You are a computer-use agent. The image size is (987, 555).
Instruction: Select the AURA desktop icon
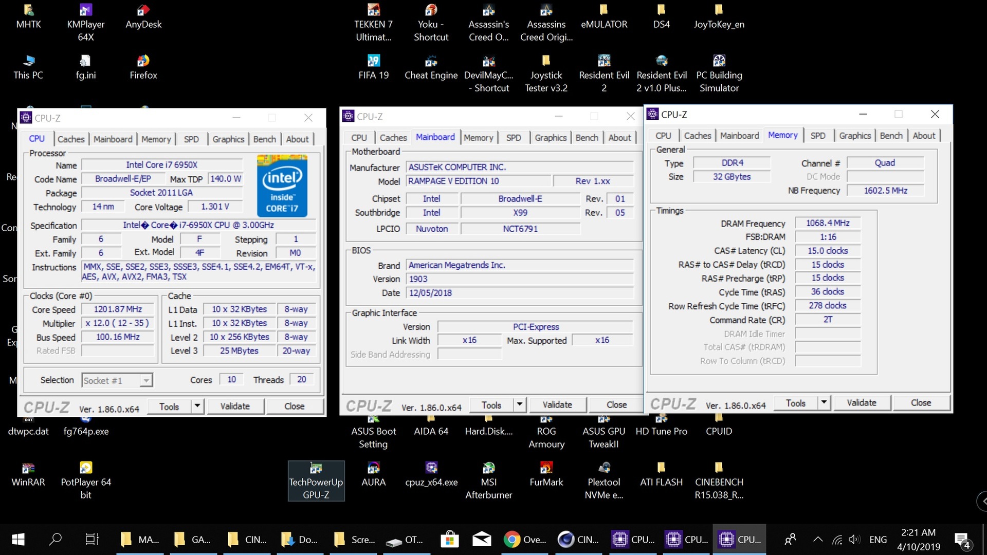pyautogui.click(x=374, y=475)
